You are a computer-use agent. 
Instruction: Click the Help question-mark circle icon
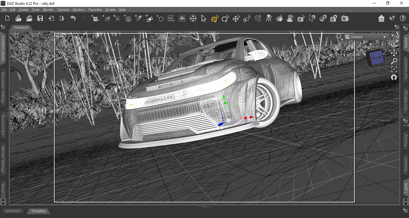tap(403, 19)
